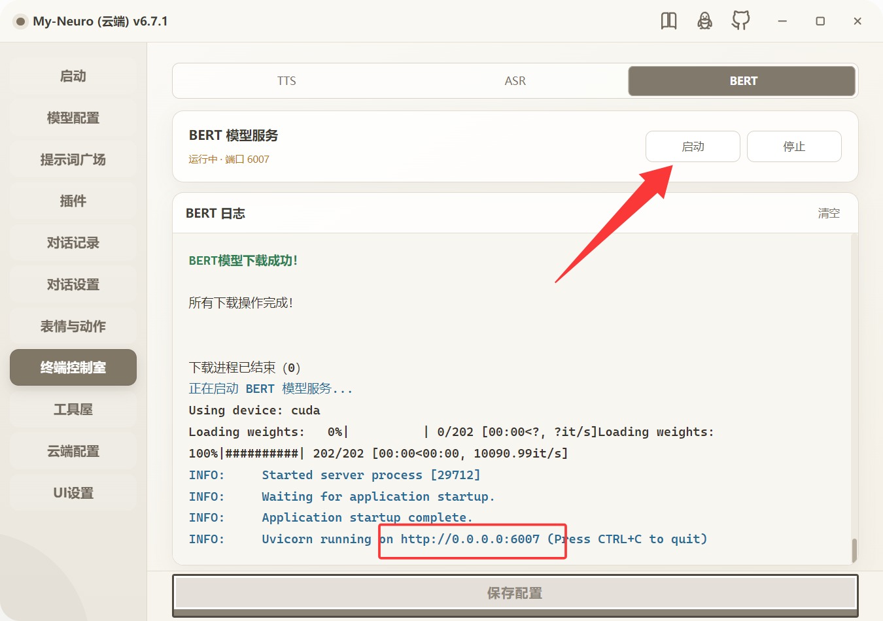Click 启动 button for BERT service
Screen dimensions: 883x621
[x=693, y=146]
